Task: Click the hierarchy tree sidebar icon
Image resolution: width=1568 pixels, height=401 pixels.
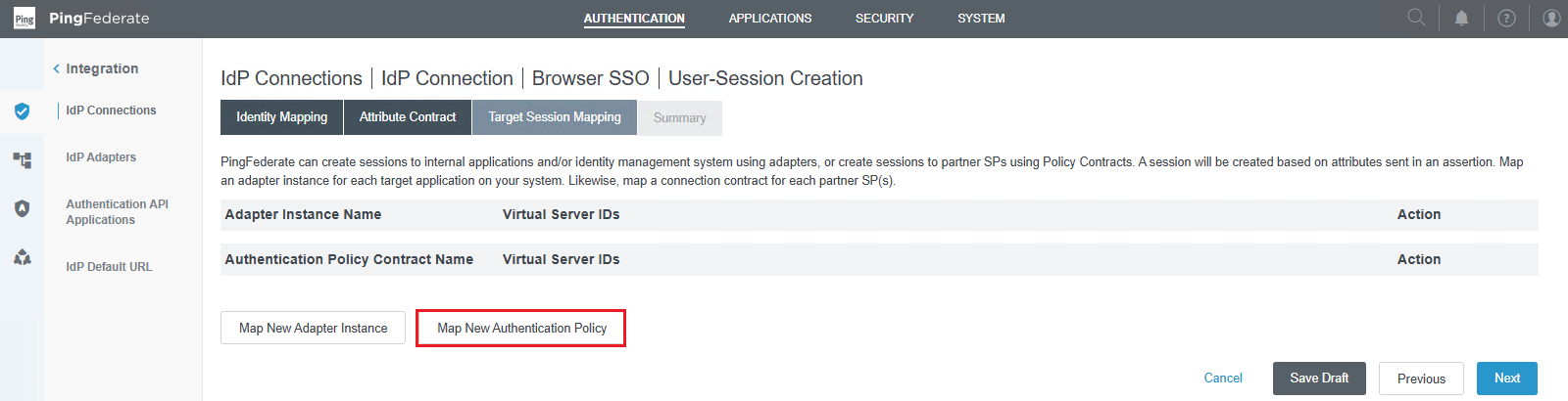Action: click(22, 159)
